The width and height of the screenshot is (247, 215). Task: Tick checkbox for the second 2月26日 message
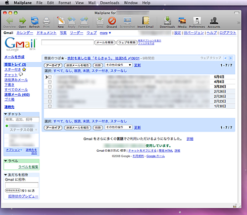click(x=50, y=97)
